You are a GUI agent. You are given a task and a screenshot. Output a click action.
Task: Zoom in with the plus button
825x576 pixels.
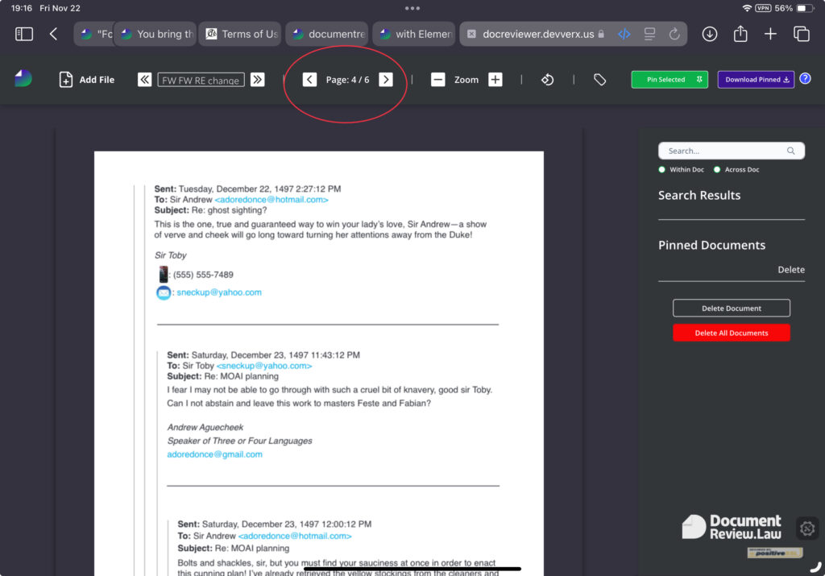(495, 80)
